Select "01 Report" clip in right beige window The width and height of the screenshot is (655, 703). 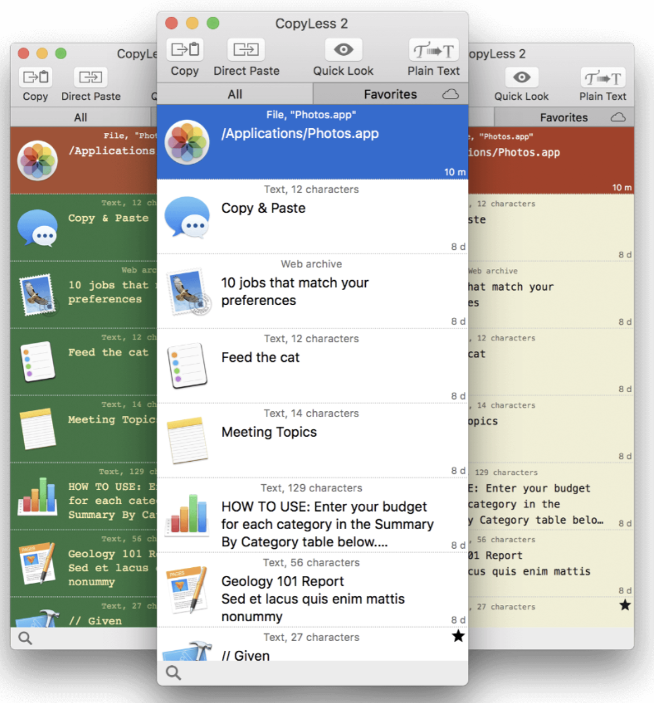click(x=551, y=564)
